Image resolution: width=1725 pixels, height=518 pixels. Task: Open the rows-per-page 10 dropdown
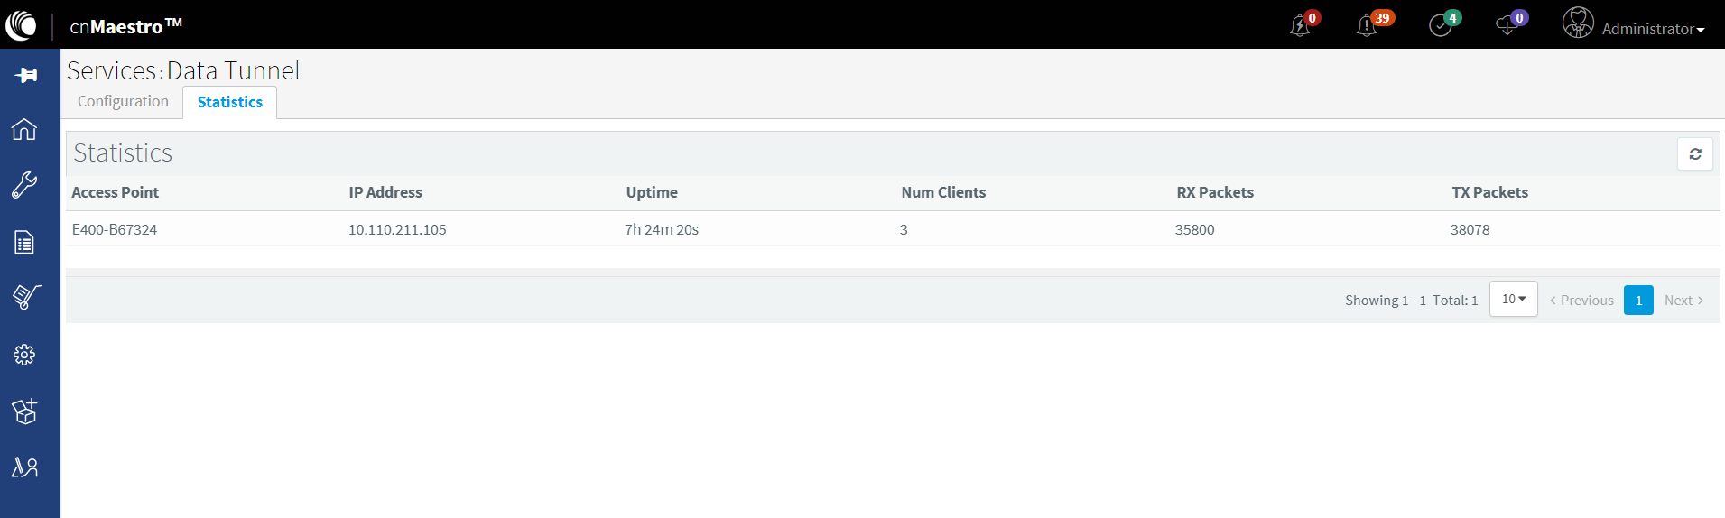[1513, 300]
